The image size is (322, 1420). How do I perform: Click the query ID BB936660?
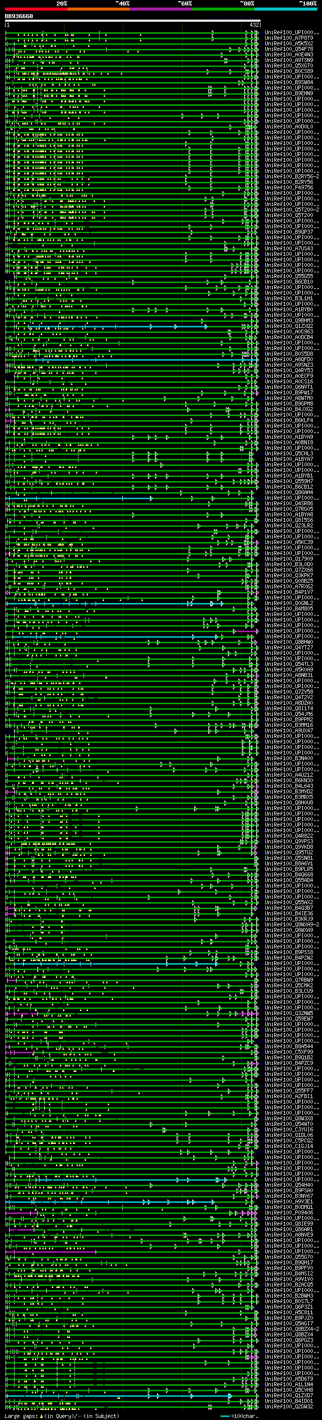tap(19, 17)
